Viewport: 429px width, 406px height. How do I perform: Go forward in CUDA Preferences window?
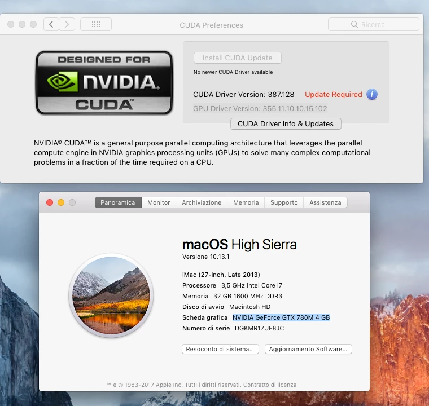coord(67,24)
